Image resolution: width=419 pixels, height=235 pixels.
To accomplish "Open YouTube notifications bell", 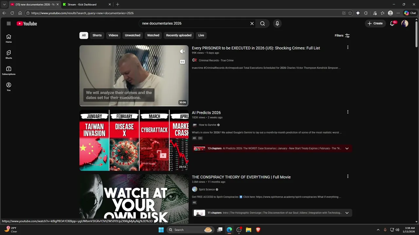I will 392,23.
